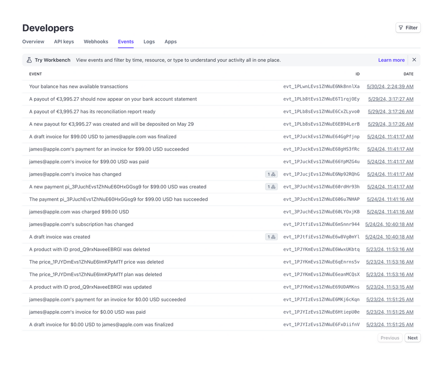Click date link on payout reconciliation event
This screenshot has height=366, width=444.
point(389,111)
